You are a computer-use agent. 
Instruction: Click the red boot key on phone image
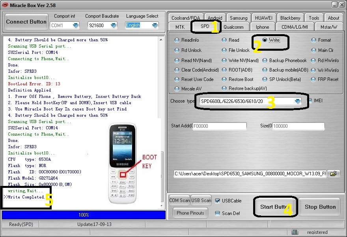pos(124,174)
